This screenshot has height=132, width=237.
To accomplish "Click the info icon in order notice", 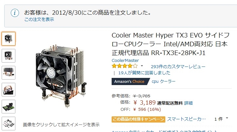I will point(15,13).
